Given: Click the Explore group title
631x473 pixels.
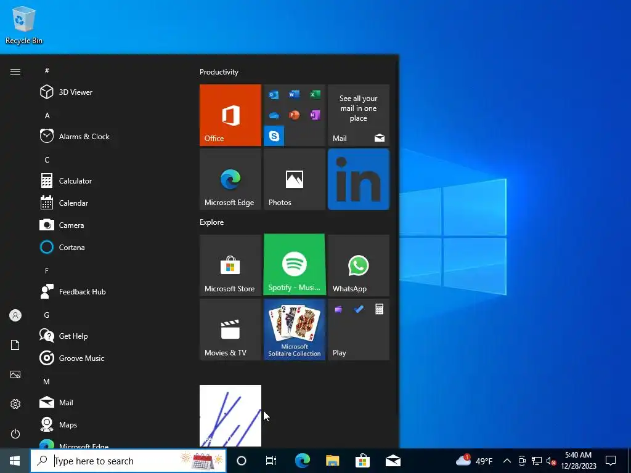Looking at the screenshot, I should 212,222.
